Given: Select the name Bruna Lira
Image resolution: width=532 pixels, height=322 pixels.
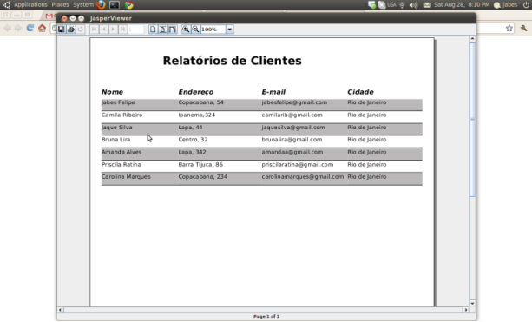Looking at the screenshot, I should pyautogui.click(x=115, y=140).
